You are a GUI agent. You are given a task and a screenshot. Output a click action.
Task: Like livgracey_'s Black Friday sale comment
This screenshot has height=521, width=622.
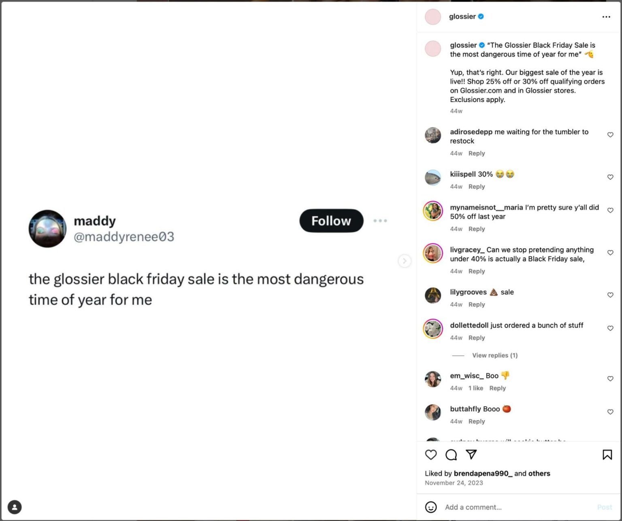click(x=610, y=253)
